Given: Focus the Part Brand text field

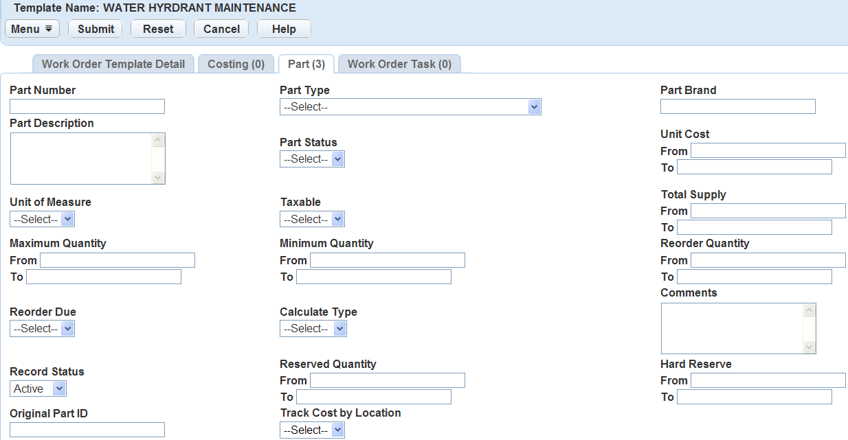Looking at the screenshot, I should (737, 106).
